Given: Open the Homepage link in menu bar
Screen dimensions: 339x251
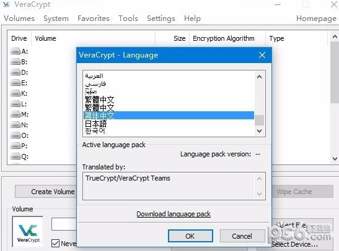Looking at the screenshot, I should 316,19.
